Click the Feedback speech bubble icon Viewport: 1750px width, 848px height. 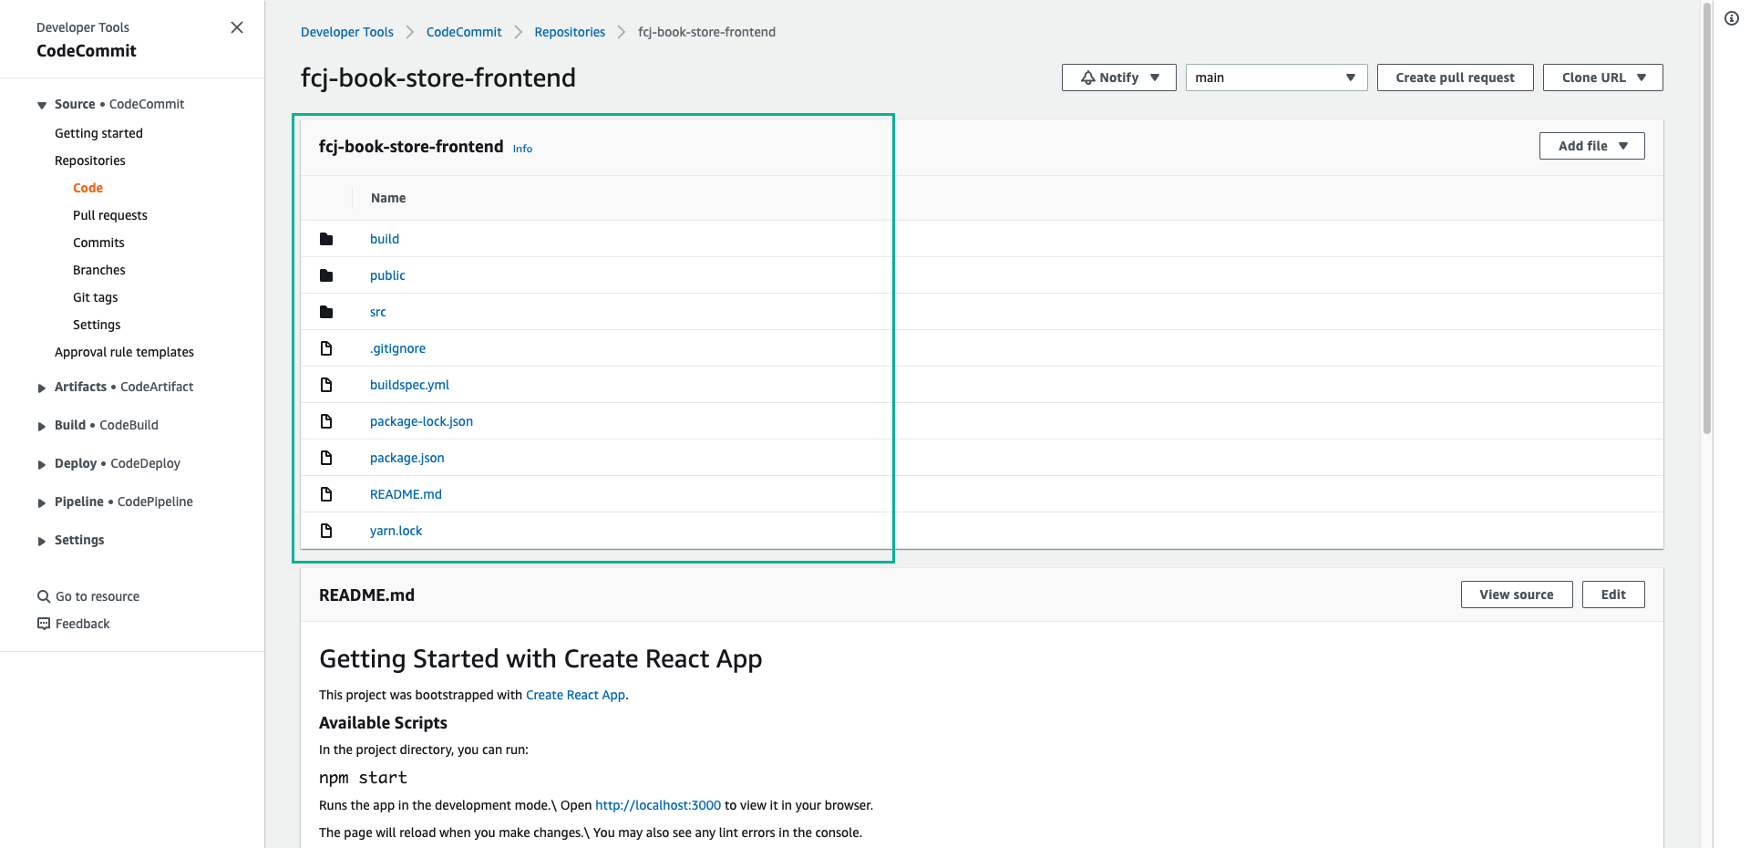point(44,624)
